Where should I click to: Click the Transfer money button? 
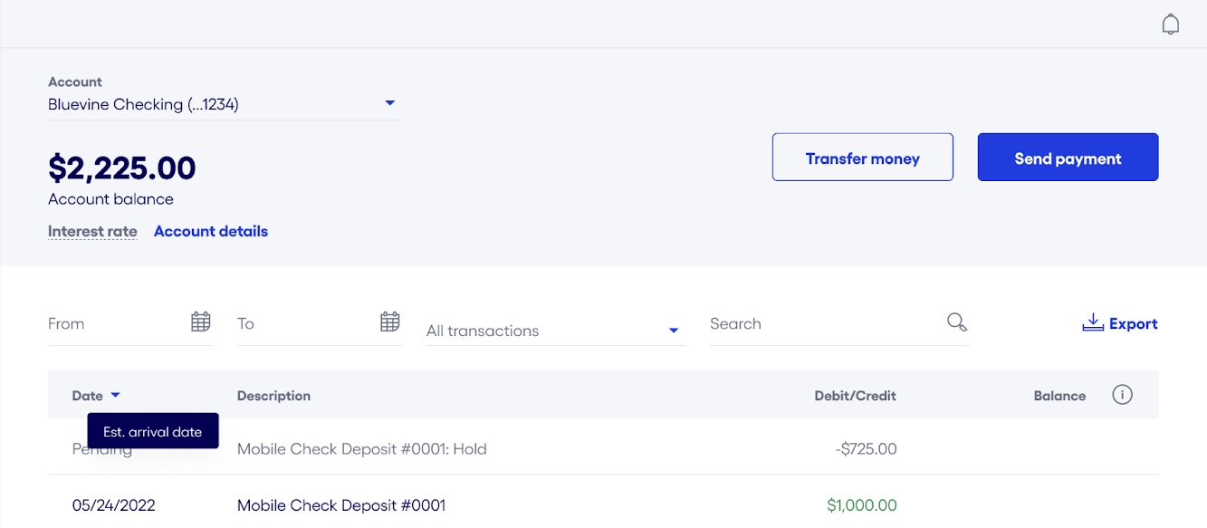[x=862, y=157]
